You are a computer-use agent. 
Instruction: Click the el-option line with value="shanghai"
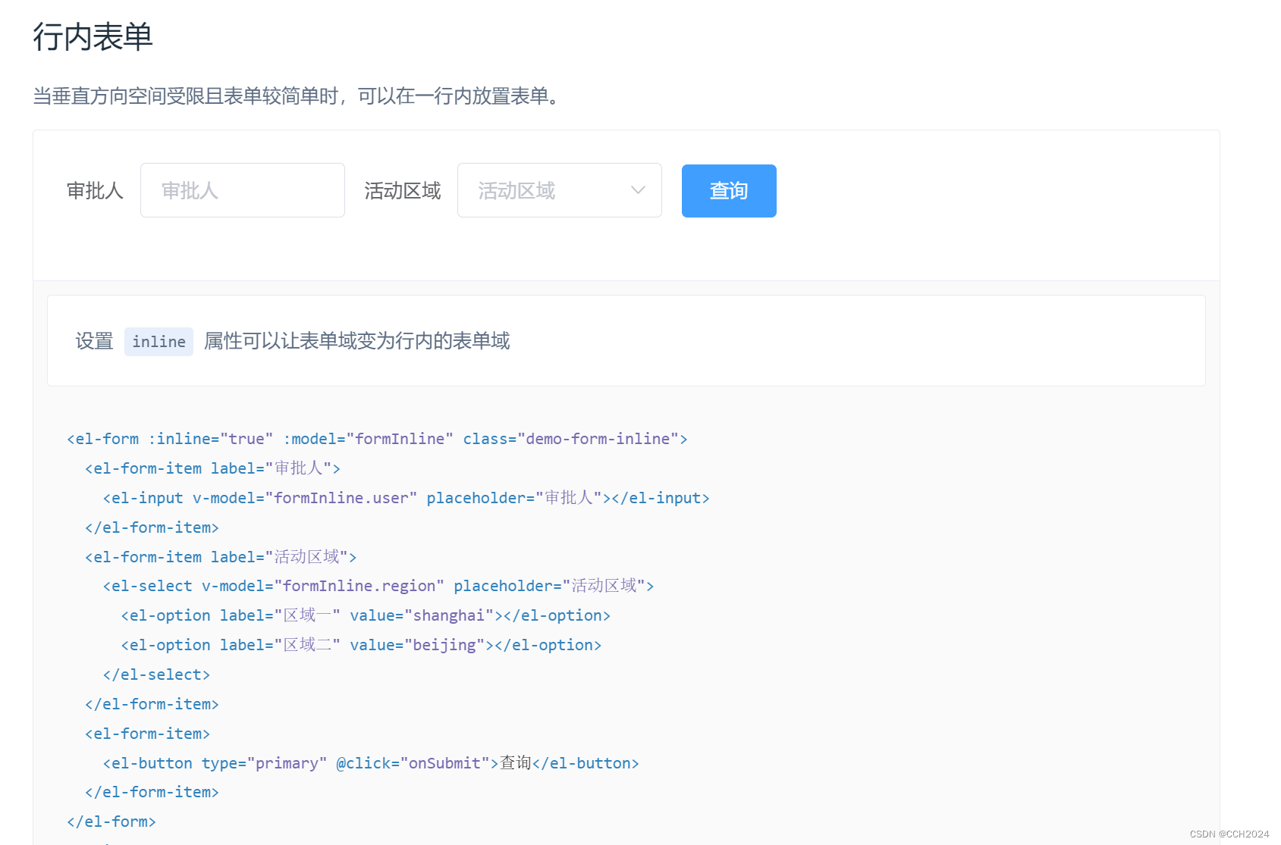click(x=366, y=615)
